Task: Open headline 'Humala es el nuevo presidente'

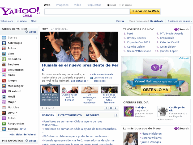Action: [80, 67]
